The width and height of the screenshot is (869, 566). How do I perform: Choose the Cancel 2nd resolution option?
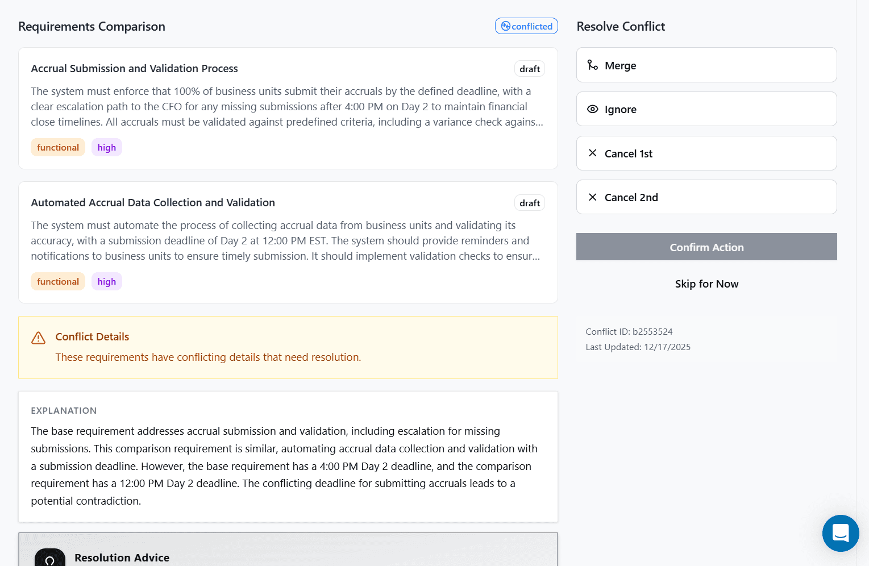pos(706,197)
